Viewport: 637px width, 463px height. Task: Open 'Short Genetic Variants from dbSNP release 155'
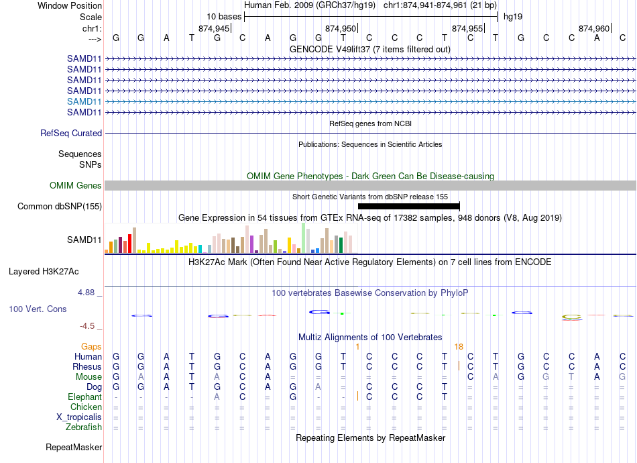[x=370, y=197]
